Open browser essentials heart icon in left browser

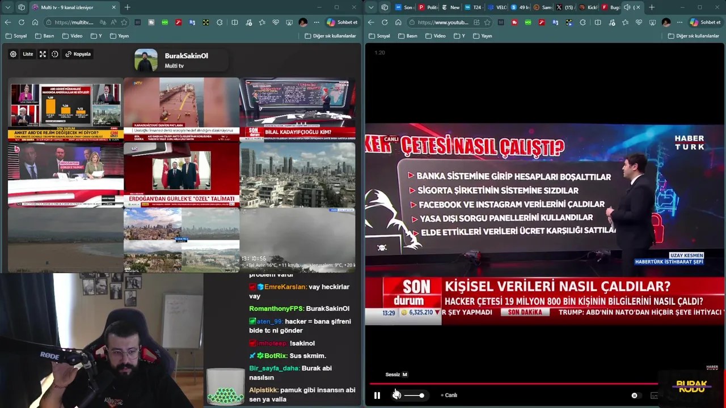(x=276, y=22)
